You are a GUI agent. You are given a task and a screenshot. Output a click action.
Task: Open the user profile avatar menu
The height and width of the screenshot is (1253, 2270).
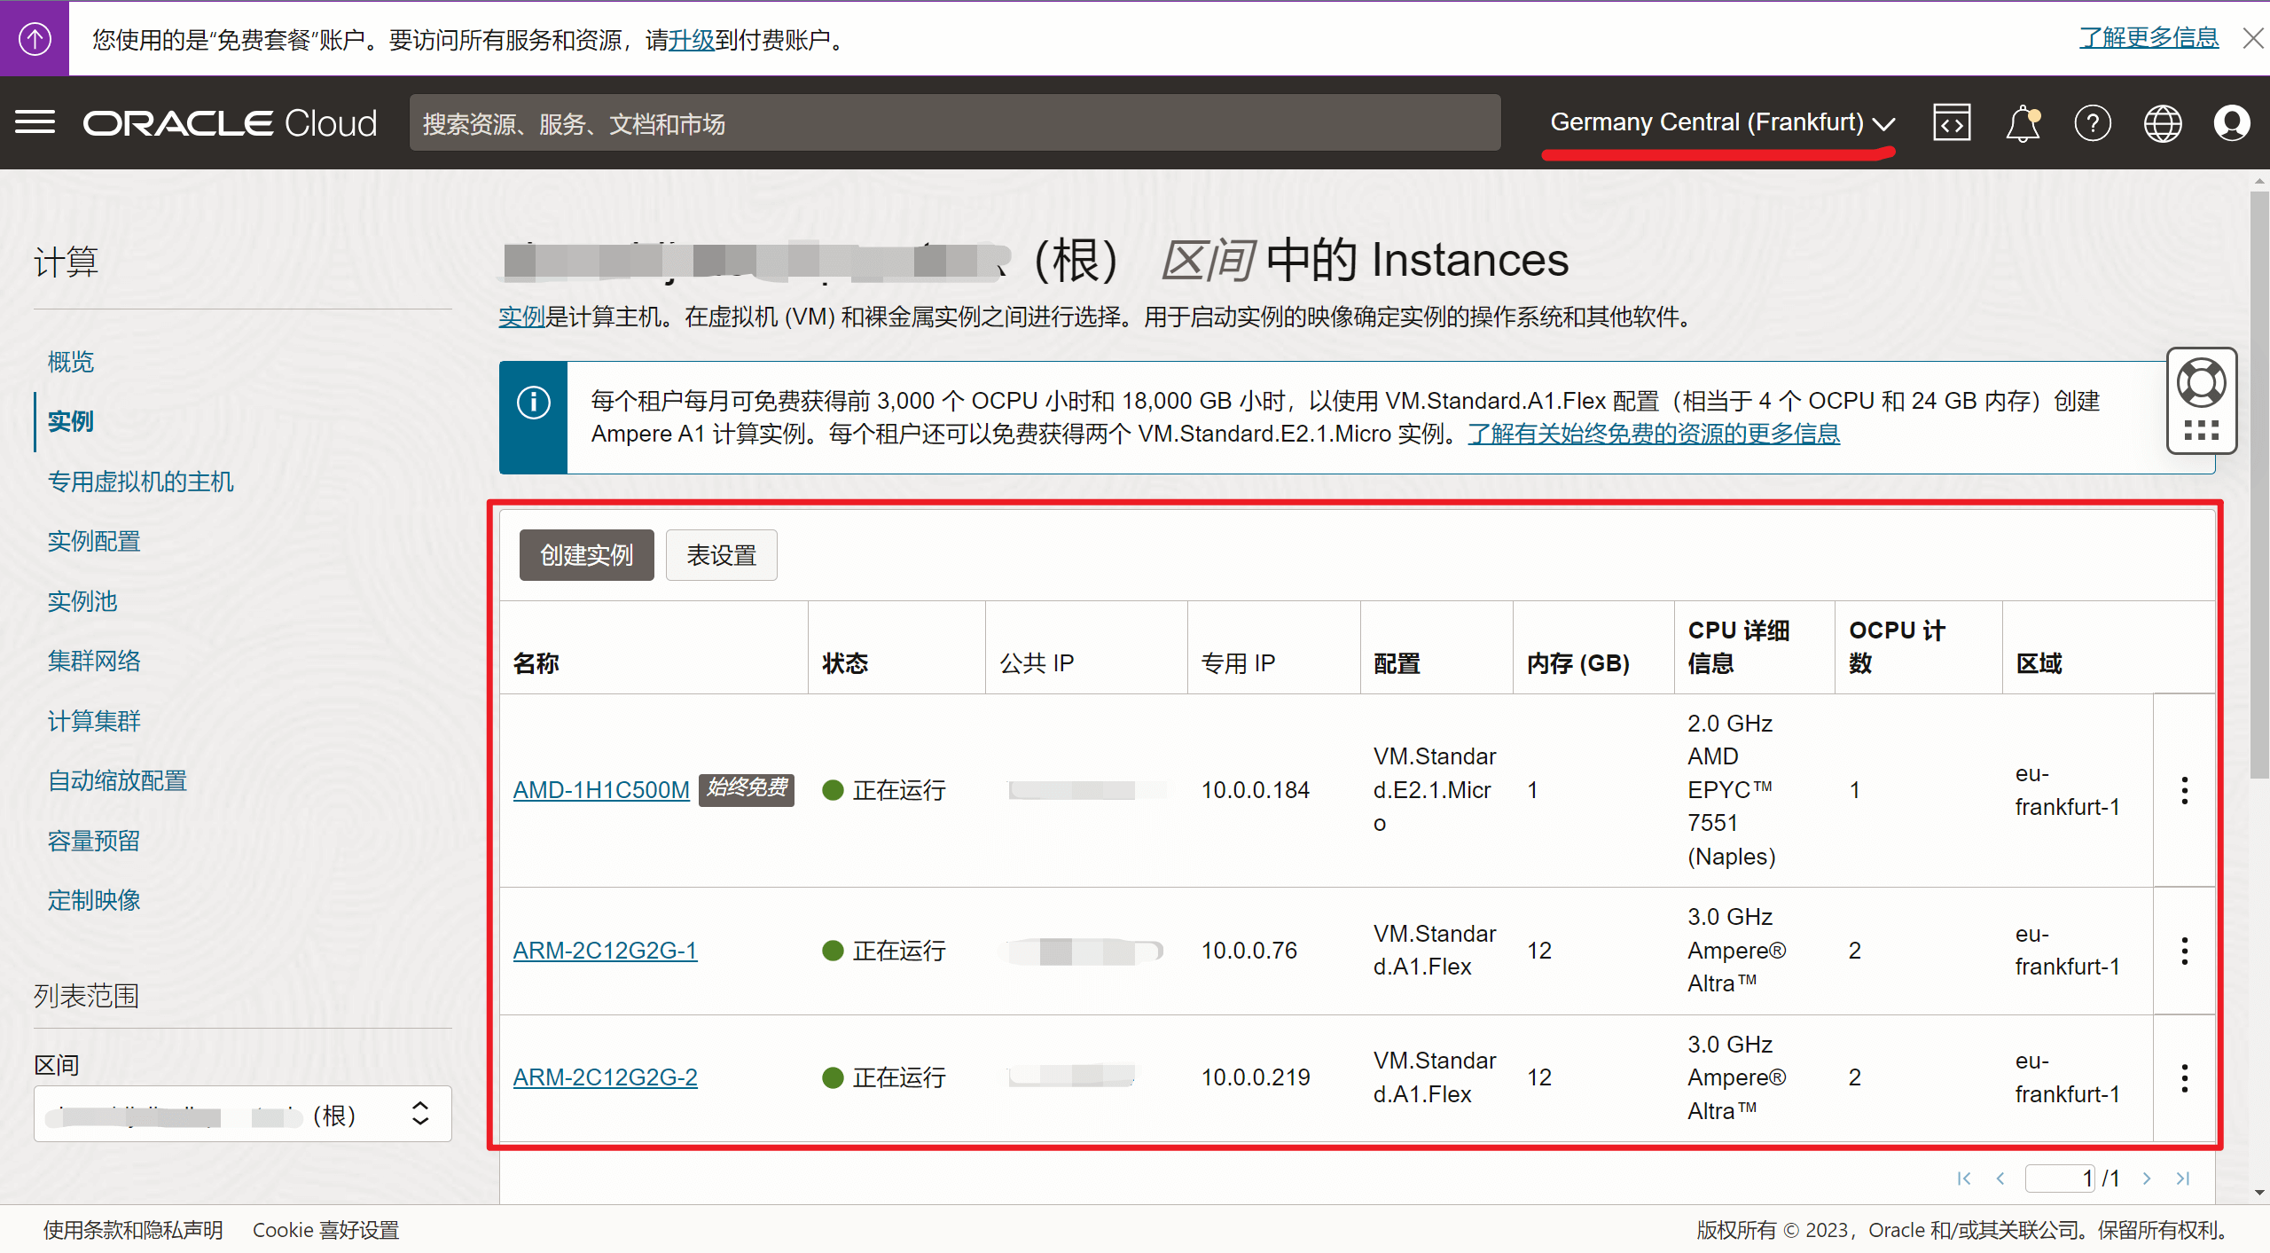pos(2232,123)
